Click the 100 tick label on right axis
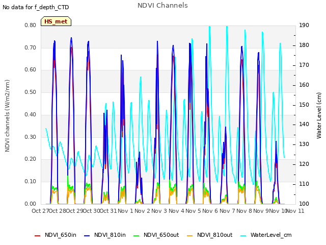The image size is (326, 245). point(304,204)
